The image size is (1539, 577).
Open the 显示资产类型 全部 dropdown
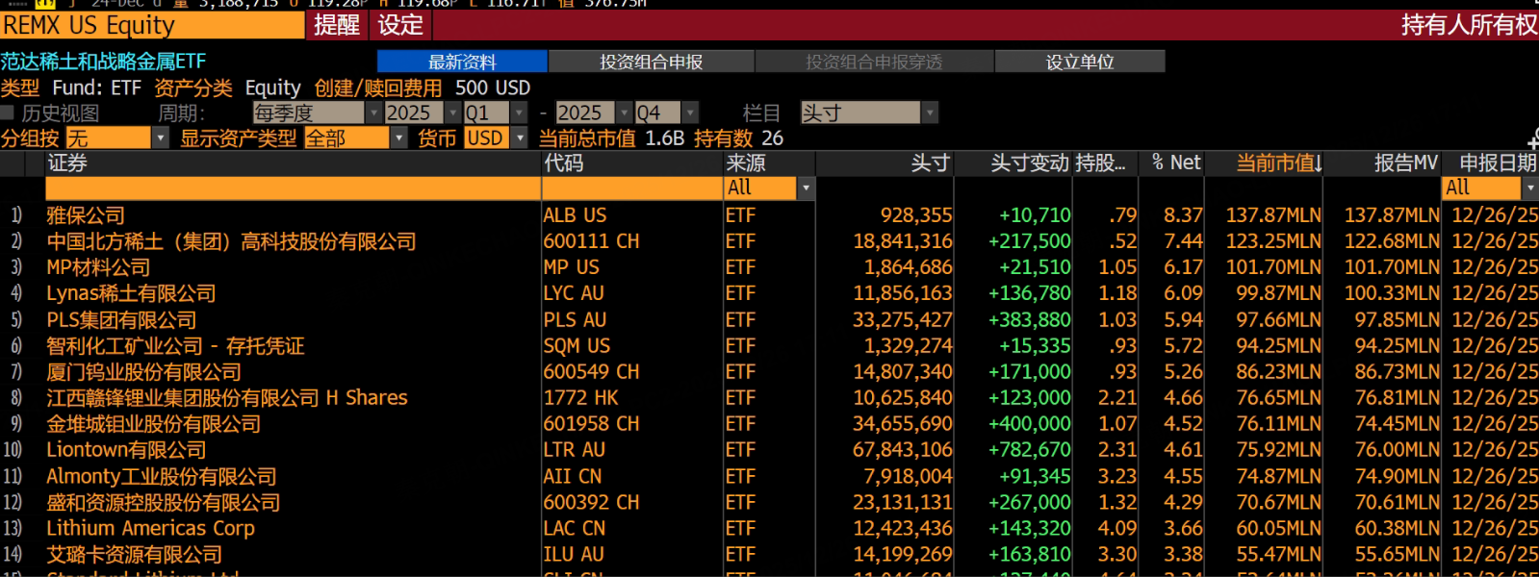[x=355, y=138]
